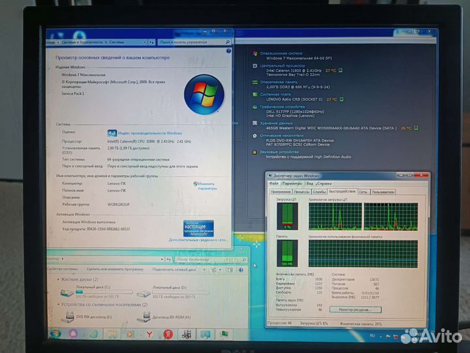Open Internet Explorer from the taskbar
470x353 pixels.
click(x=93, y=334)
